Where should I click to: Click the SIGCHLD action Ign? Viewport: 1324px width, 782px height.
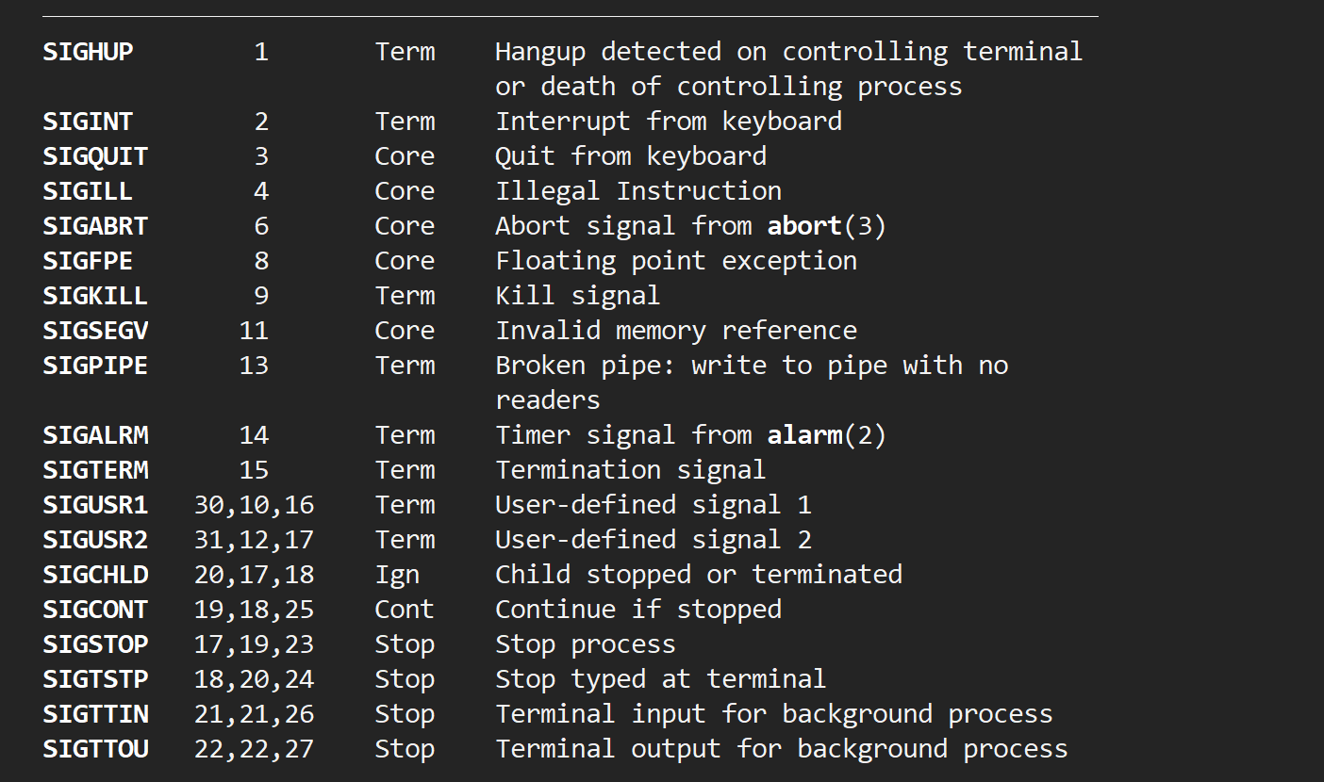coord(397,575)
